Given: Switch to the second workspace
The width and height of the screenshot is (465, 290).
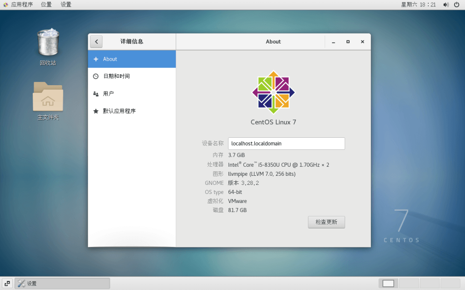Looking at the screenshot, I should [x=409, y=284].
